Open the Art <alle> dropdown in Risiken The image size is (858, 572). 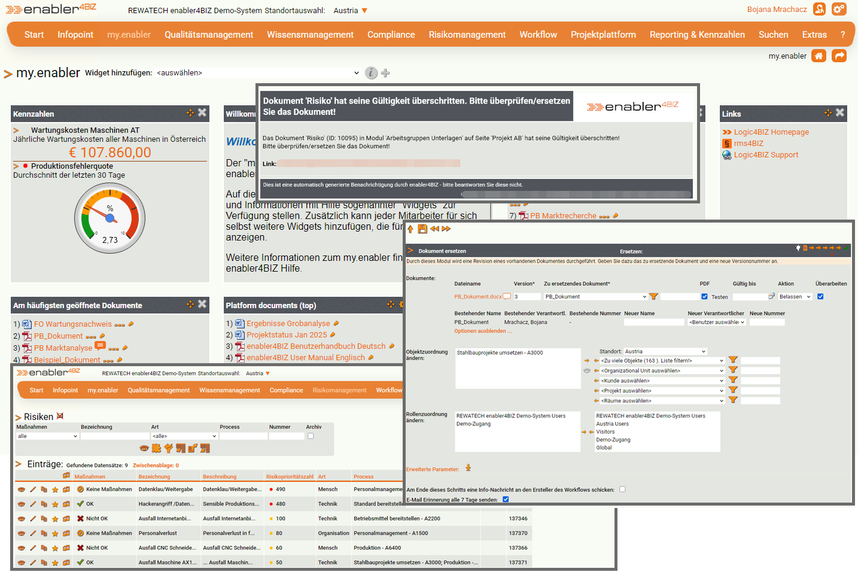click(x=184, y=436)
